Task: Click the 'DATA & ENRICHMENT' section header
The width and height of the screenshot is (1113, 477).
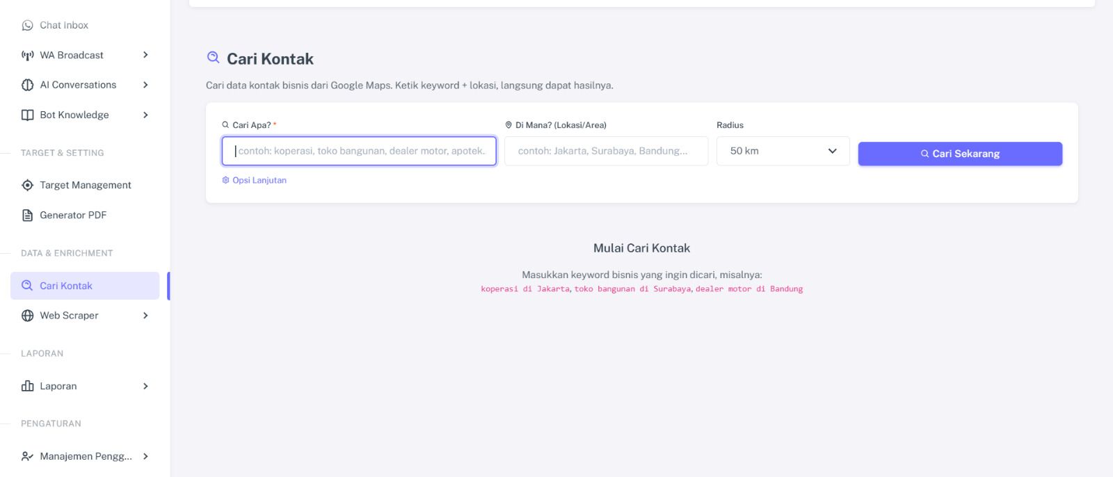Action: [x=67, y=253]
